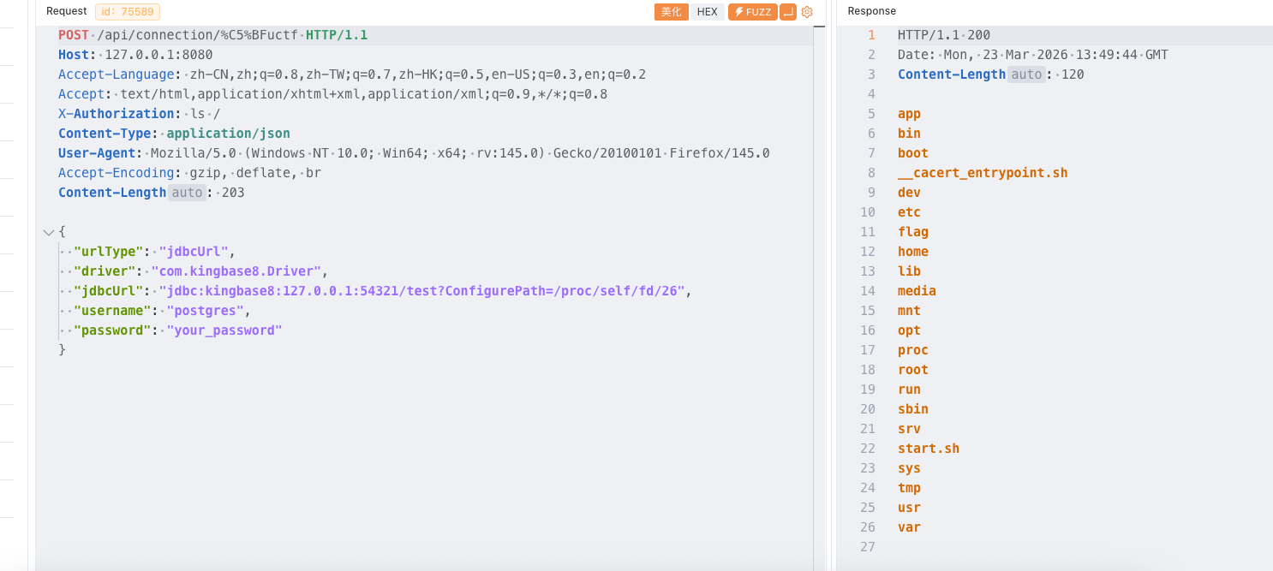Screen dimensions: 1273x571
Task: Click the urlType key in JSON
Action: click(x=109, y=252)
